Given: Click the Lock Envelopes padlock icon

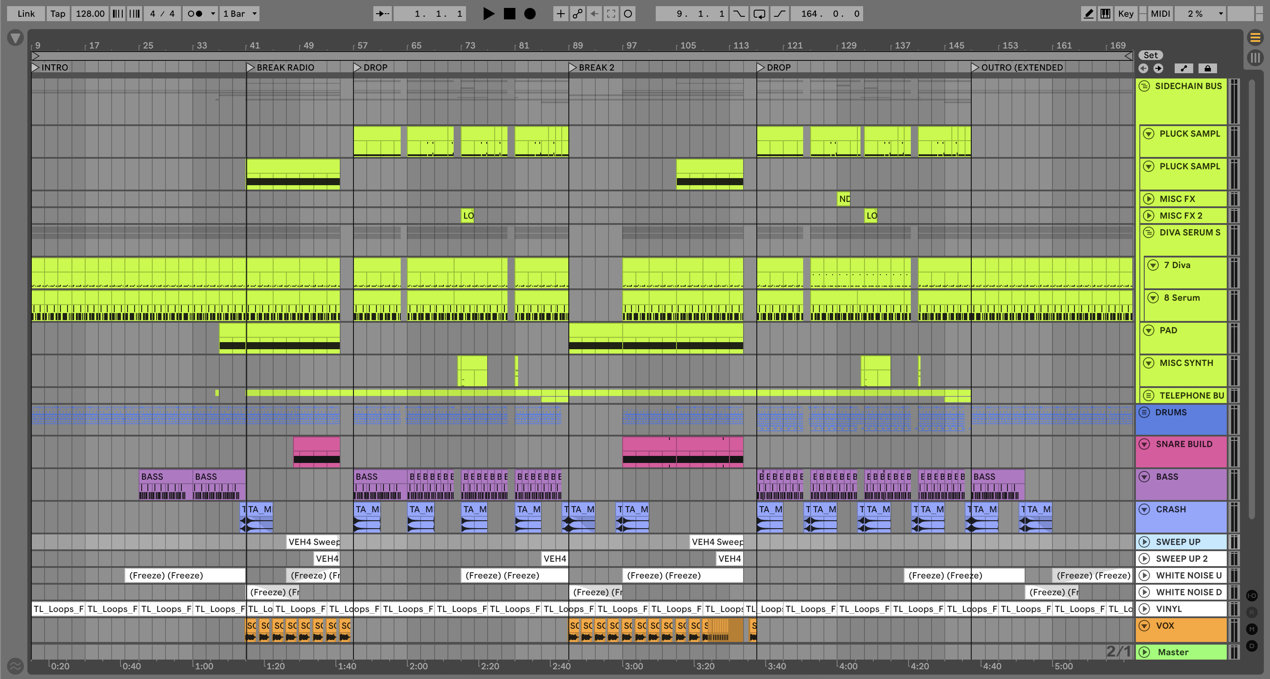Looking at the screenshot, I should point(1207,68).
